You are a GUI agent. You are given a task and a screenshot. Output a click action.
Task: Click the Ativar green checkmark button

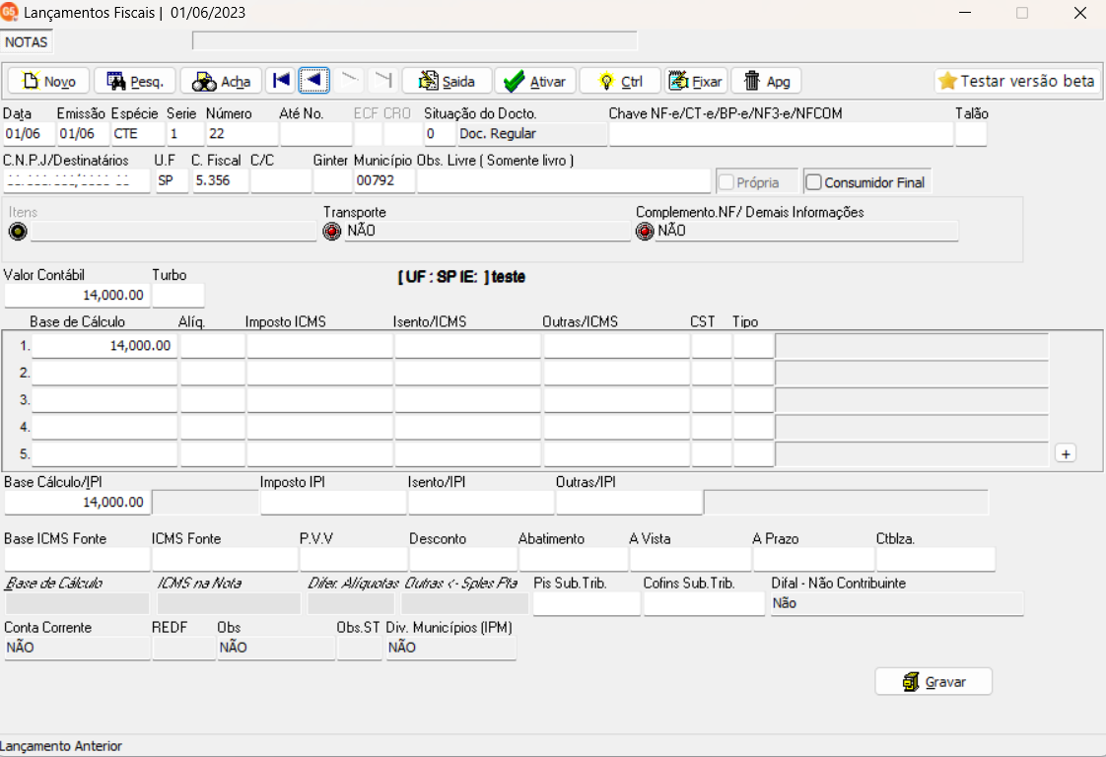(534, 81)
